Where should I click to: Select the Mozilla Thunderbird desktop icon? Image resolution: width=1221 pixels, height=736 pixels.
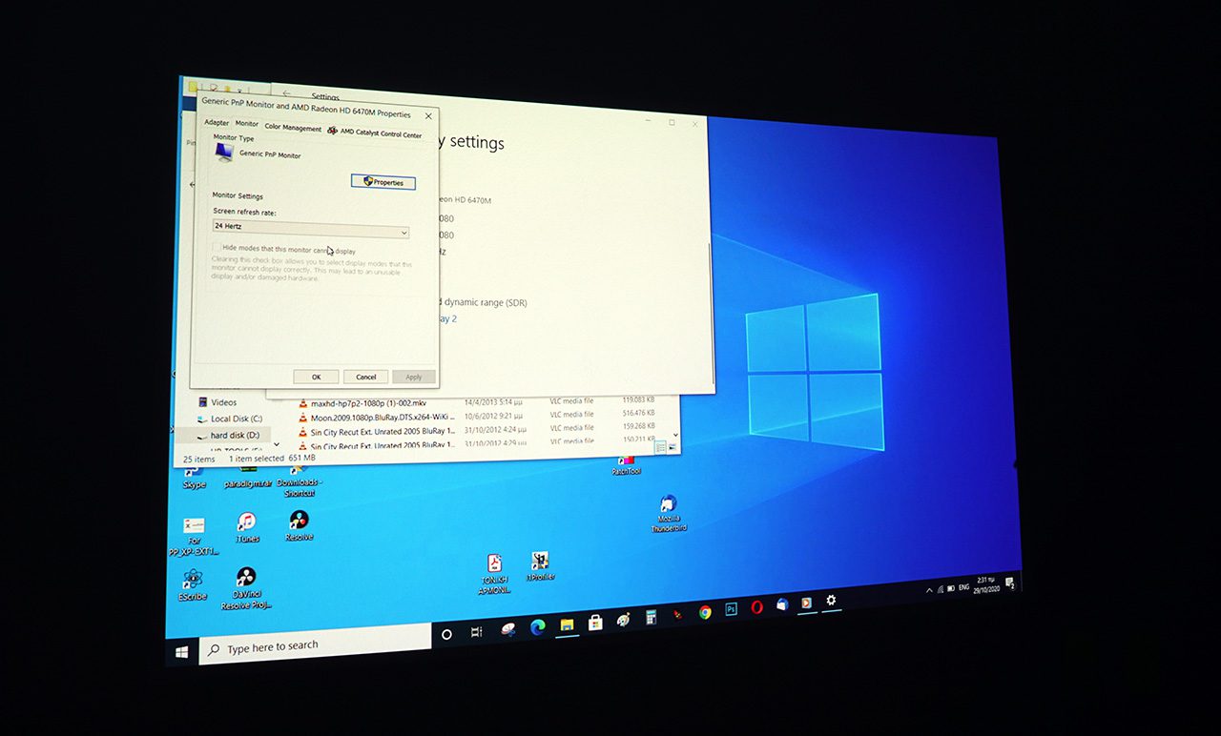[668, 504]
